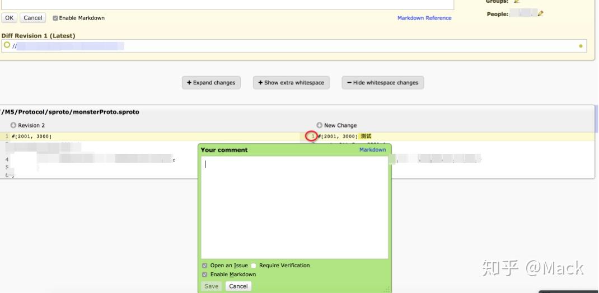Click line number 1 in the New Change column

click(312, 136)
